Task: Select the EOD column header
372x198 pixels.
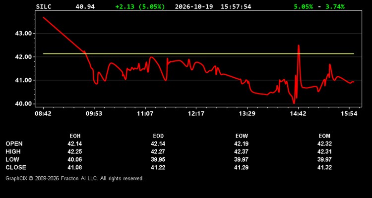Action: 158,136
